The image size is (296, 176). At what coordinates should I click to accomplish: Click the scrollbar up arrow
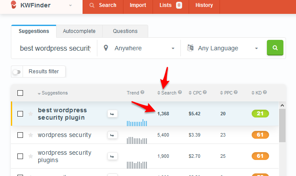click(x=282, y=105)
